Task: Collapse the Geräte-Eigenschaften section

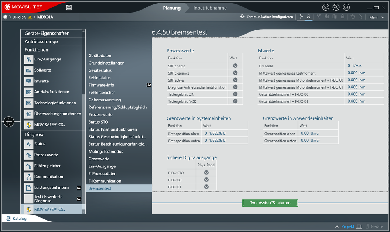Action: pos(47,33)
